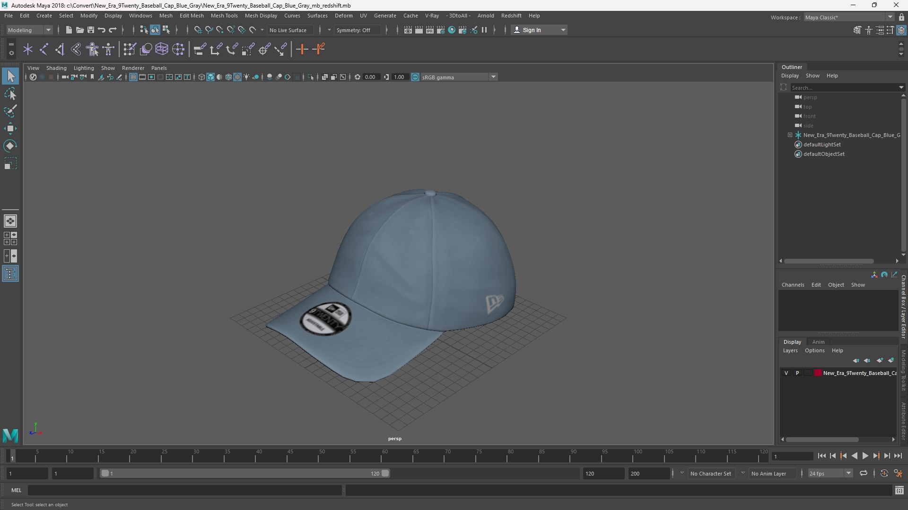Switch to the Anim layer tab
The height and width of the screenshot is (510, 908).
(818, 342)
